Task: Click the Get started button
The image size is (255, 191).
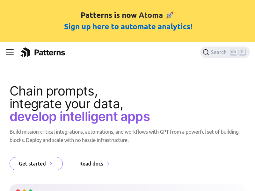Action: point(36,164)
